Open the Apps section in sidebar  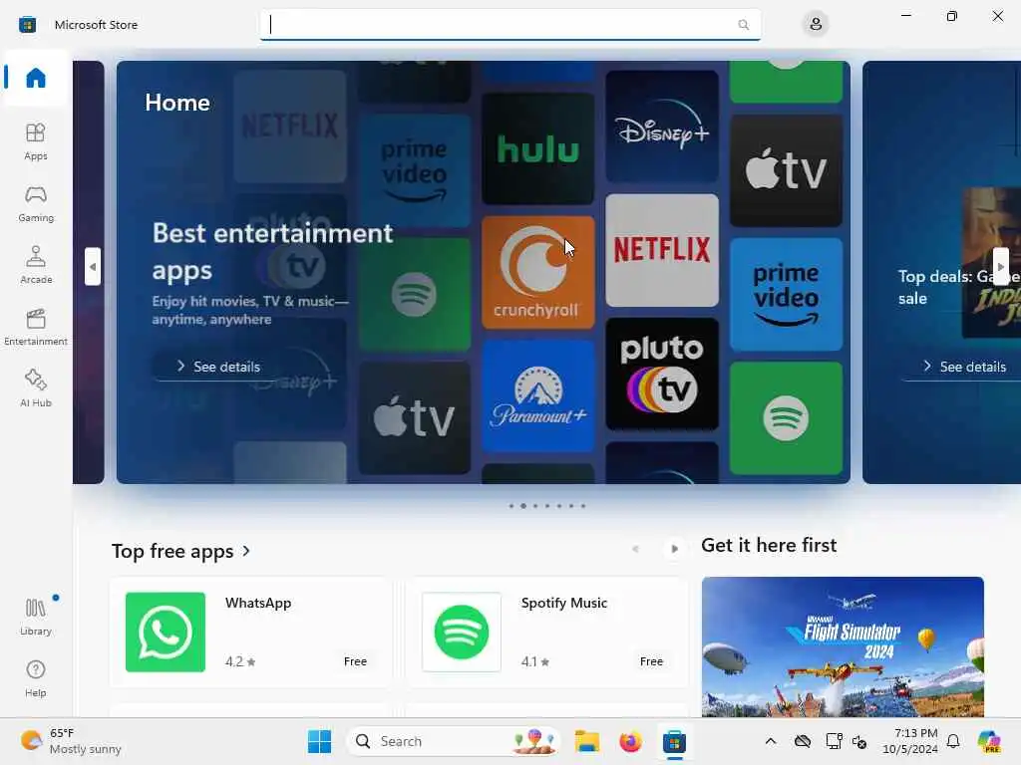coord(36,141)
